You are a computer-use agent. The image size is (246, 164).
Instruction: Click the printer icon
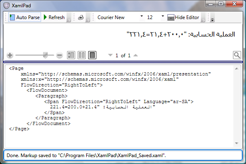81,17
